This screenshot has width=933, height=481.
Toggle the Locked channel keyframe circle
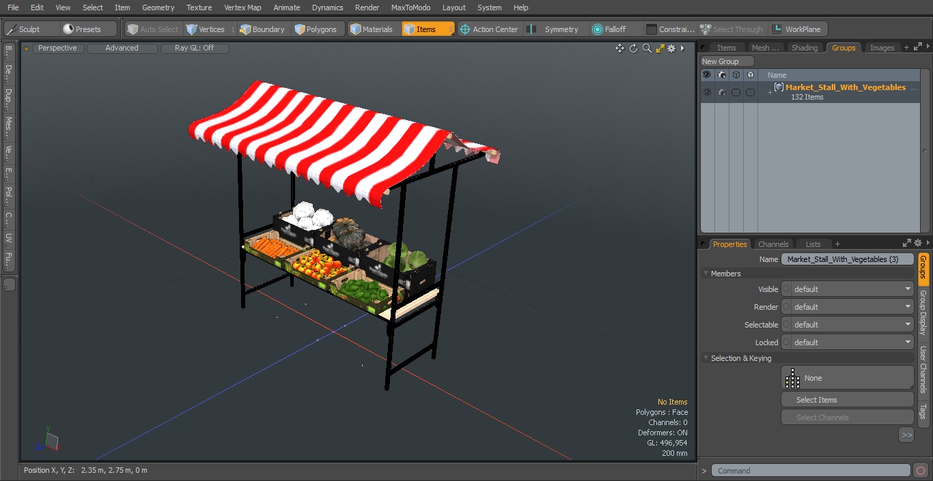[786, 342]
